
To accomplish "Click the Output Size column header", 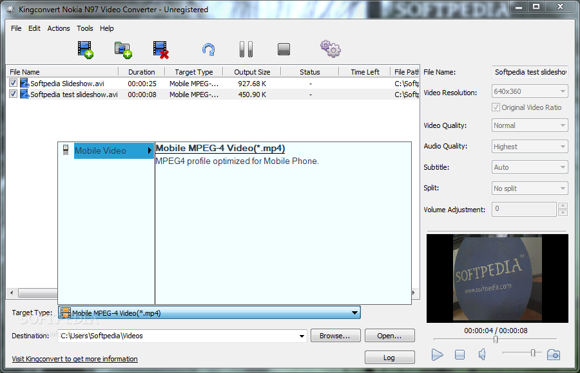I will (252, 72).
